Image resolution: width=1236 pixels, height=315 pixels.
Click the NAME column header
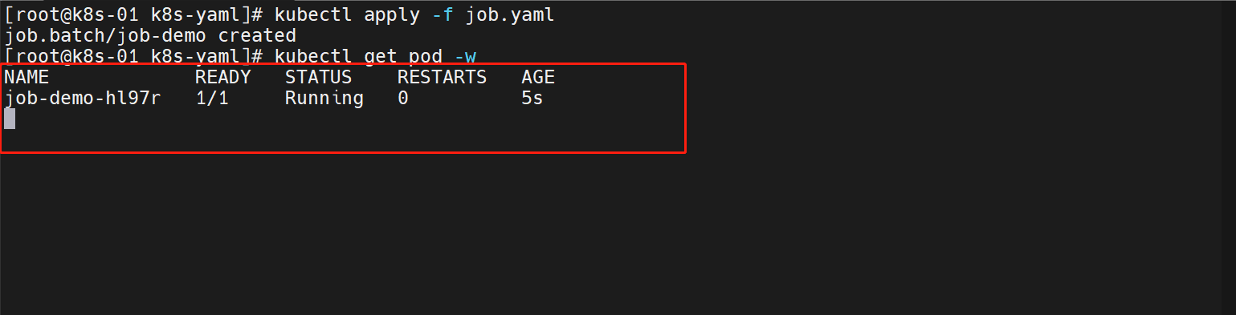click(x=27, y=78)
